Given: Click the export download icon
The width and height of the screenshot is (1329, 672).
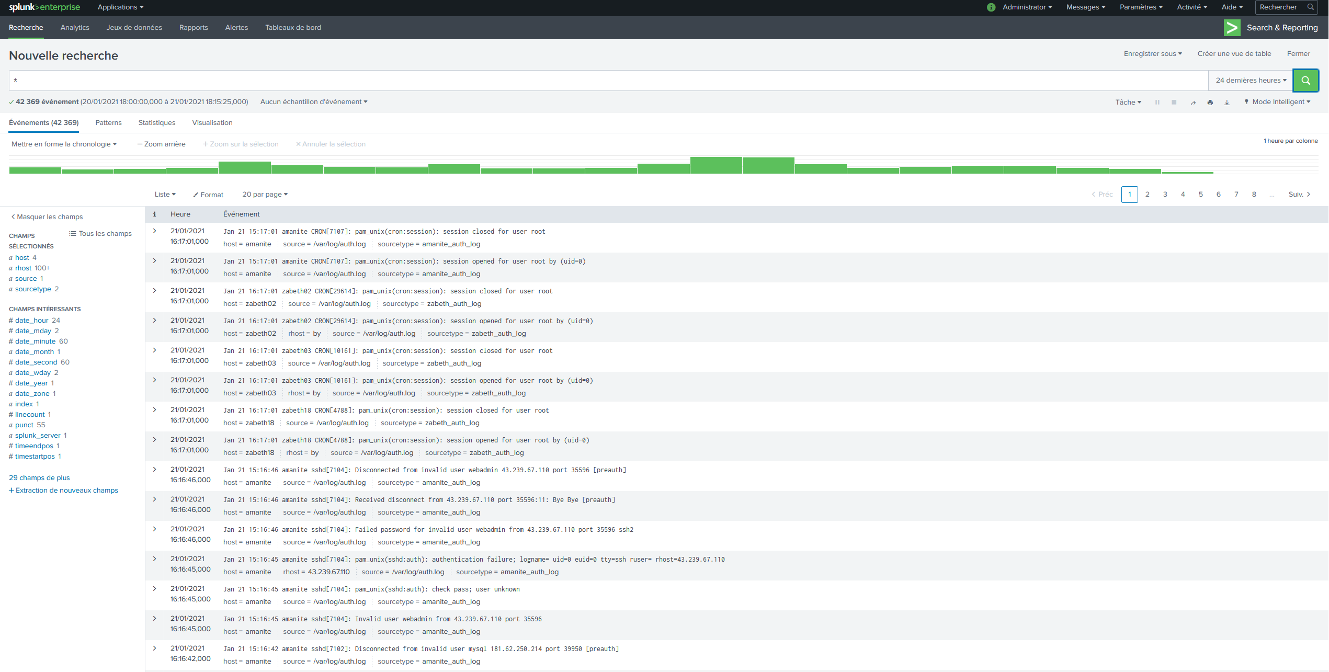Looking at the screenshot, I should [x=1226, y=102].
